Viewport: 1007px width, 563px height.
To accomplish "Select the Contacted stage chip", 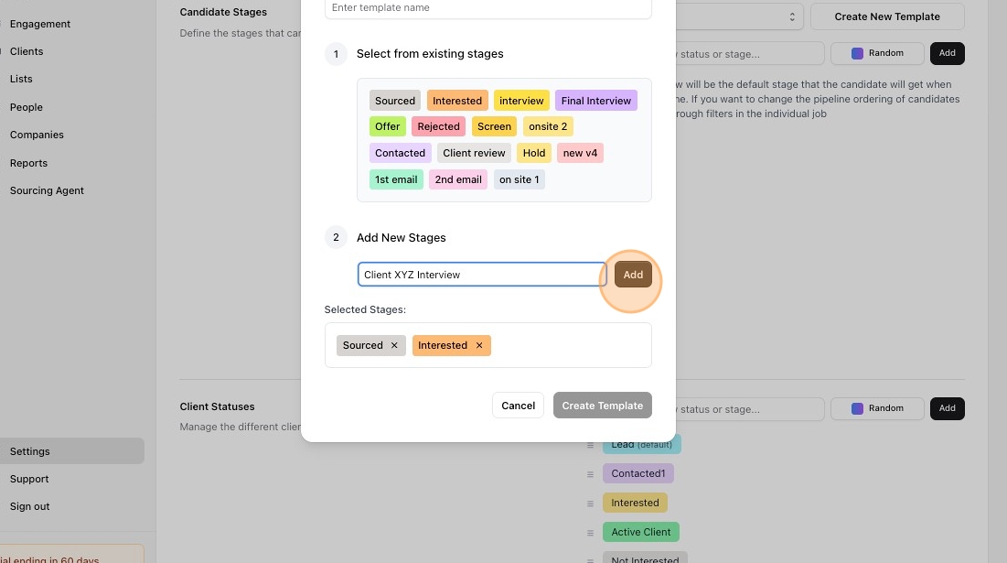I will point(400,153).
